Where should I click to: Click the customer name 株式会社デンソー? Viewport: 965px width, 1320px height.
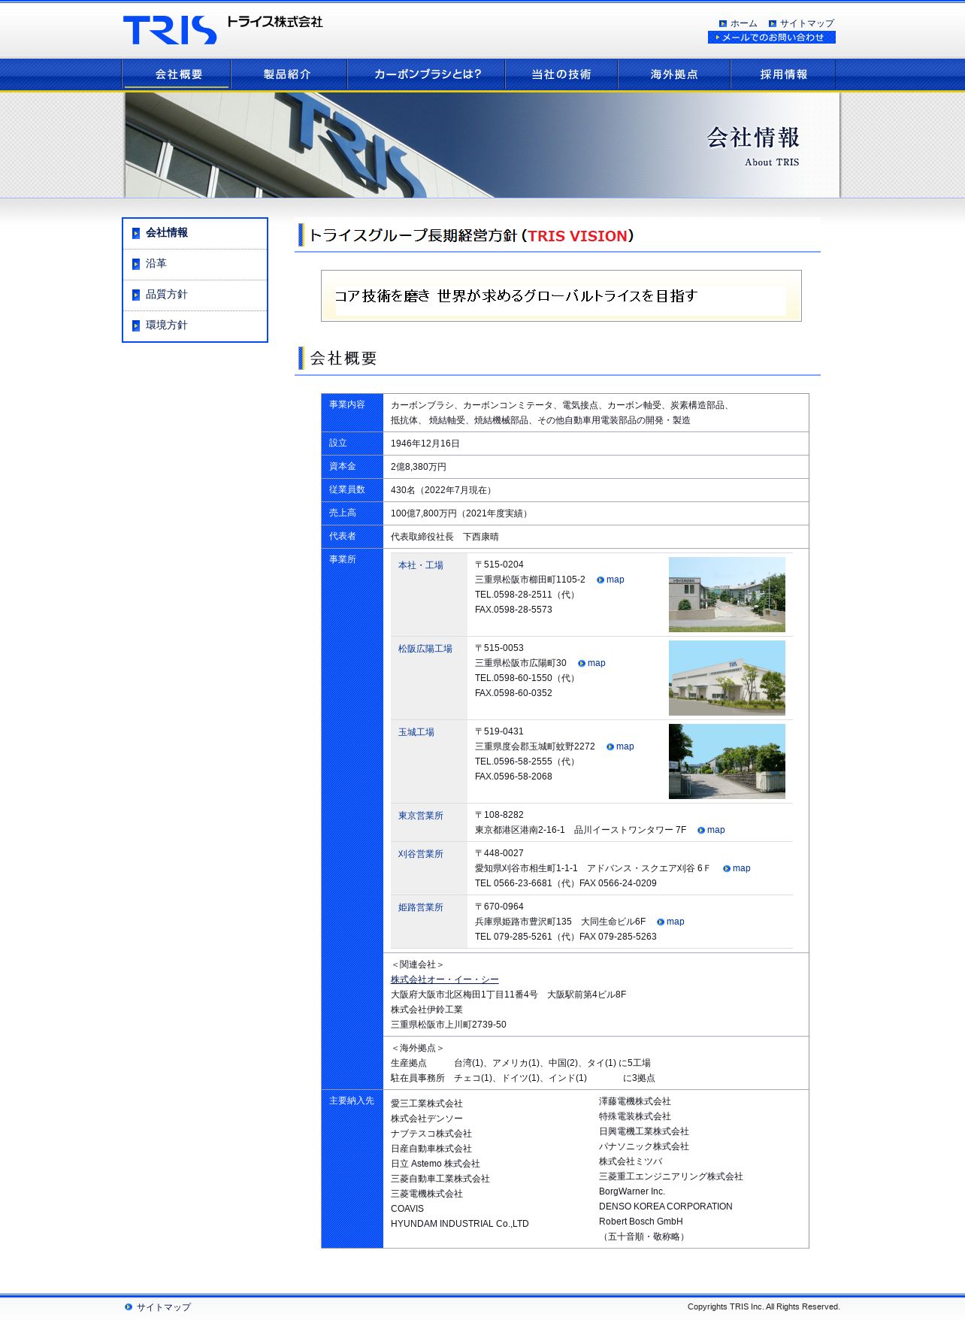(427, 1119)
